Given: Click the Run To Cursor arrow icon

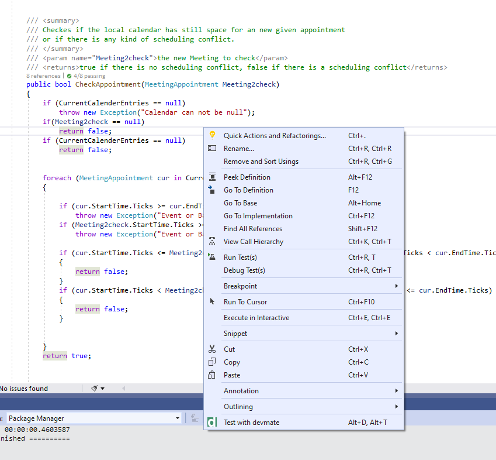Looking at the screenshot, I should pos(212,301).
